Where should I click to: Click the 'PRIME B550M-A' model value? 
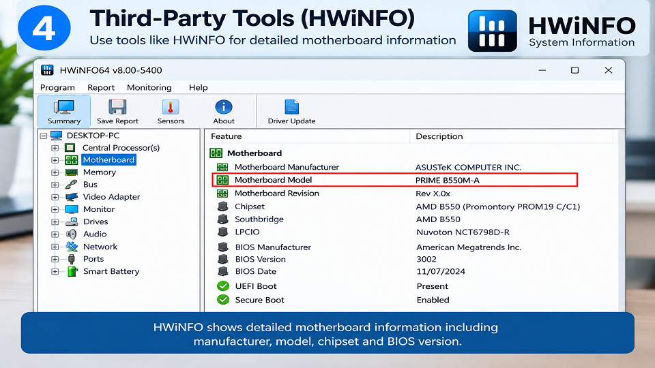448,180
